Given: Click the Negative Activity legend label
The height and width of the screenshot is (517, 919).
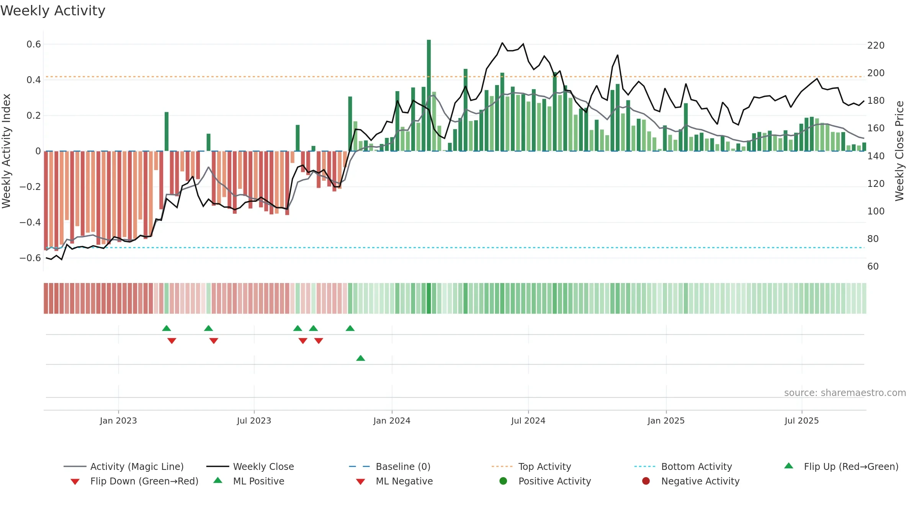Looking at the screenshot, I should click(700, 481).
